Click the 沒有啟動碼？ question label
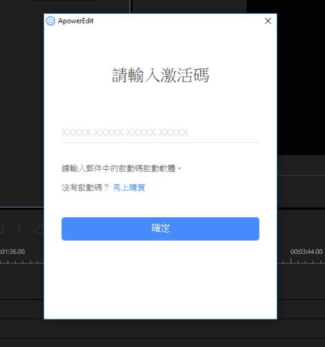The height and width of the screenshot is (347, 325). point(85,188)
